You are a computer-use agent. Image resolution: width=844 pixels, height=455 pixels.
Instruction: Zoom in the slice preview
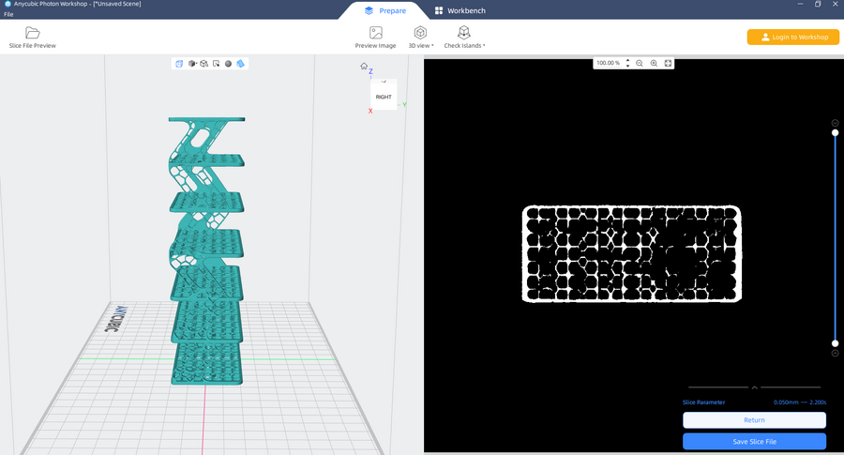(654, 63)
